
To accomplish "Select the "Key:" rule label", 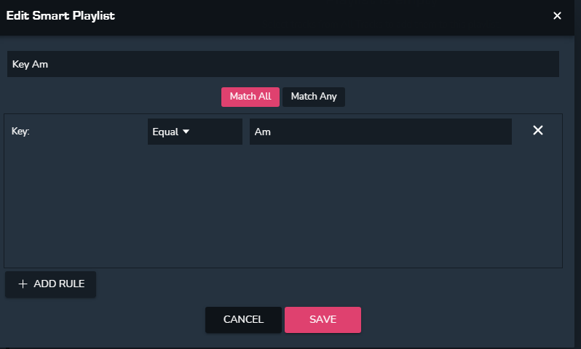I will (20, 132).
